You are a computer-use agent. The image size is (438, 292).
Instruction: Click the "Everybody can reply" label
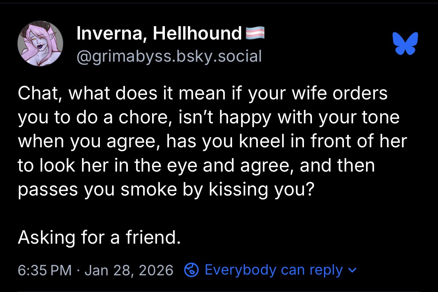click(x=273, y=270)
